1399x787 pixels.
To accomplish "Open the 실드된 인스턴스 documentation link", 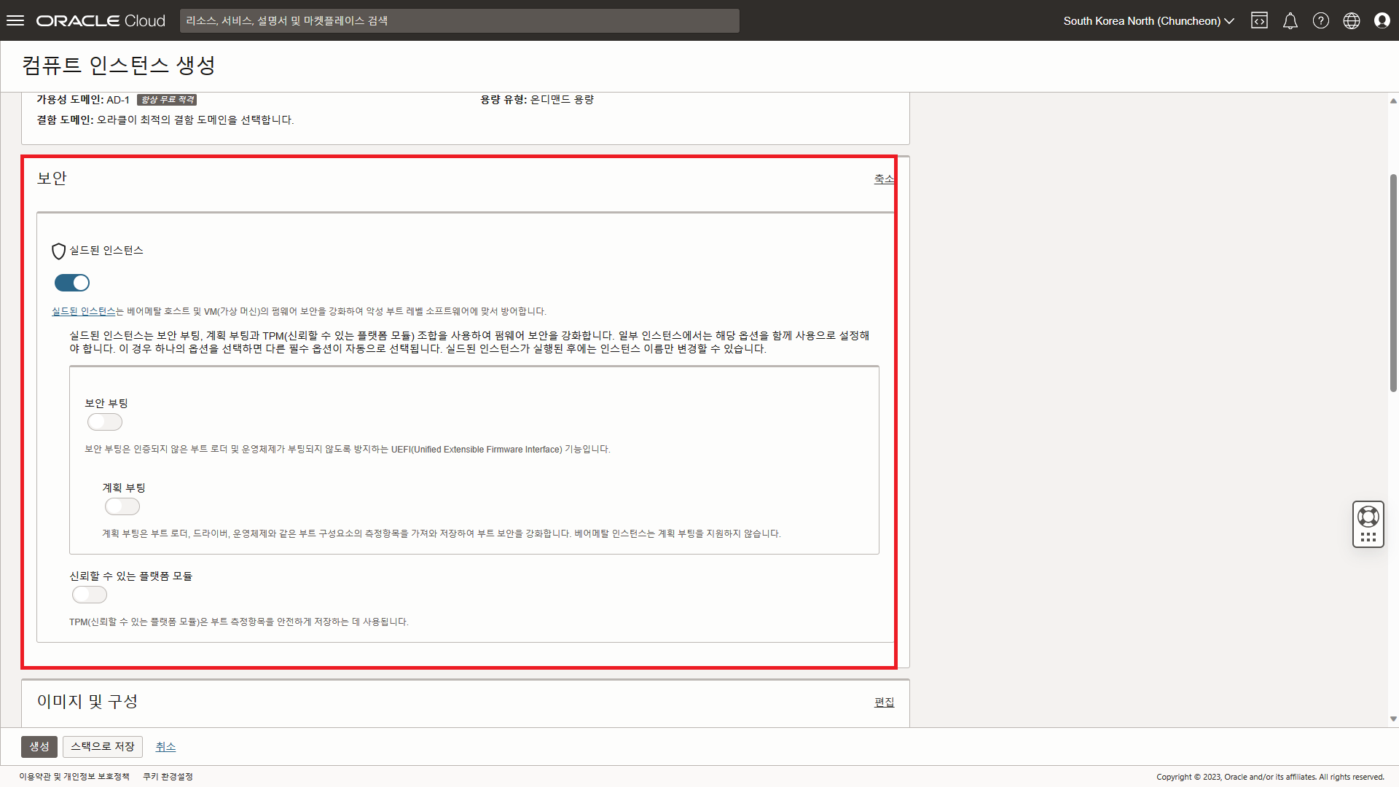I will (84, 311).
